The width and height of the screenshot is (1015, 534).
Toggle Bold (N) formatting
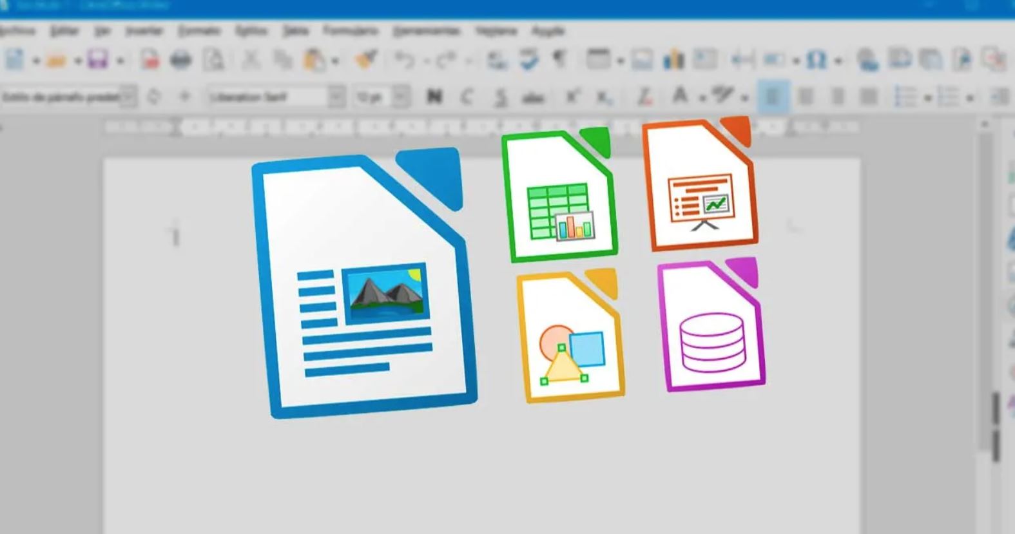[435, 97]
